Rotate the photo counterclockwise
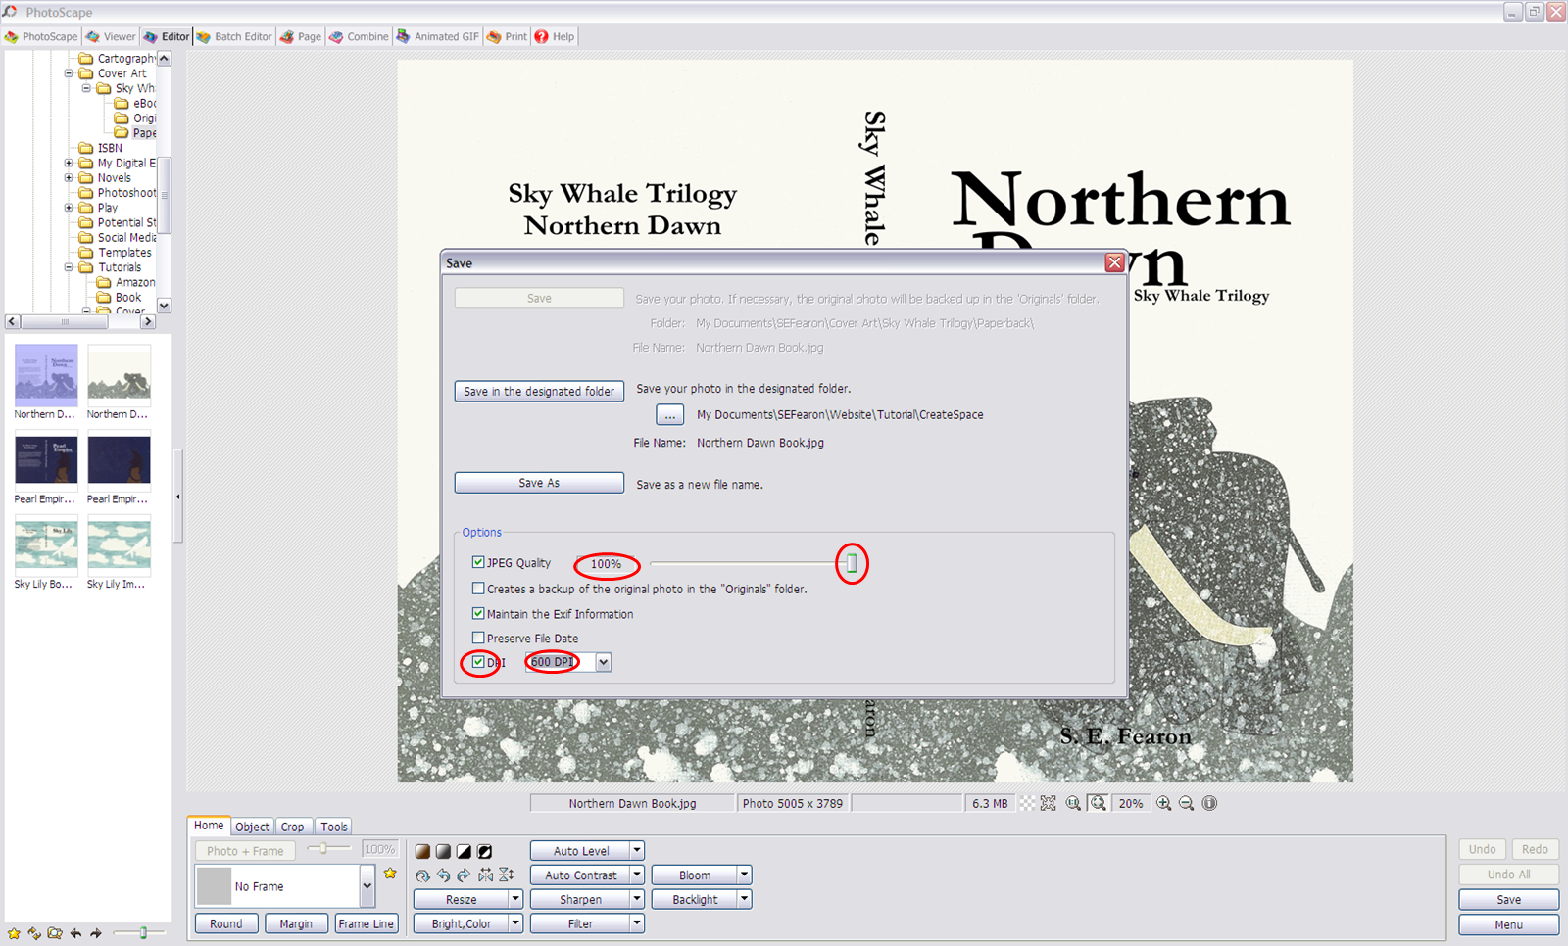 tap(444, 876)
